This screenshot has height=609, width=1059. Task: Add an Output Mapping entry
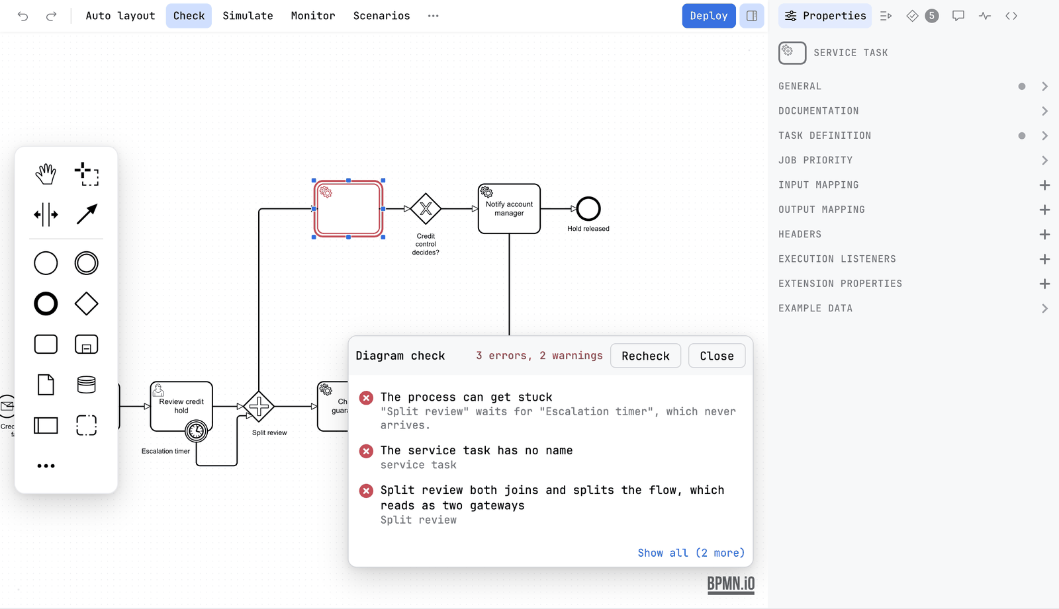[1044, 210]
